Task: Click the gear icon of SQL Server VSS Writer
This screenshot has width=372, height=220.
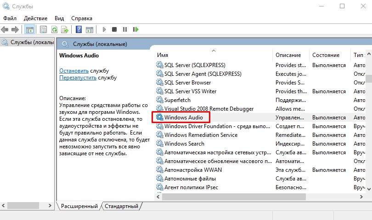Action: click(160, 91)
